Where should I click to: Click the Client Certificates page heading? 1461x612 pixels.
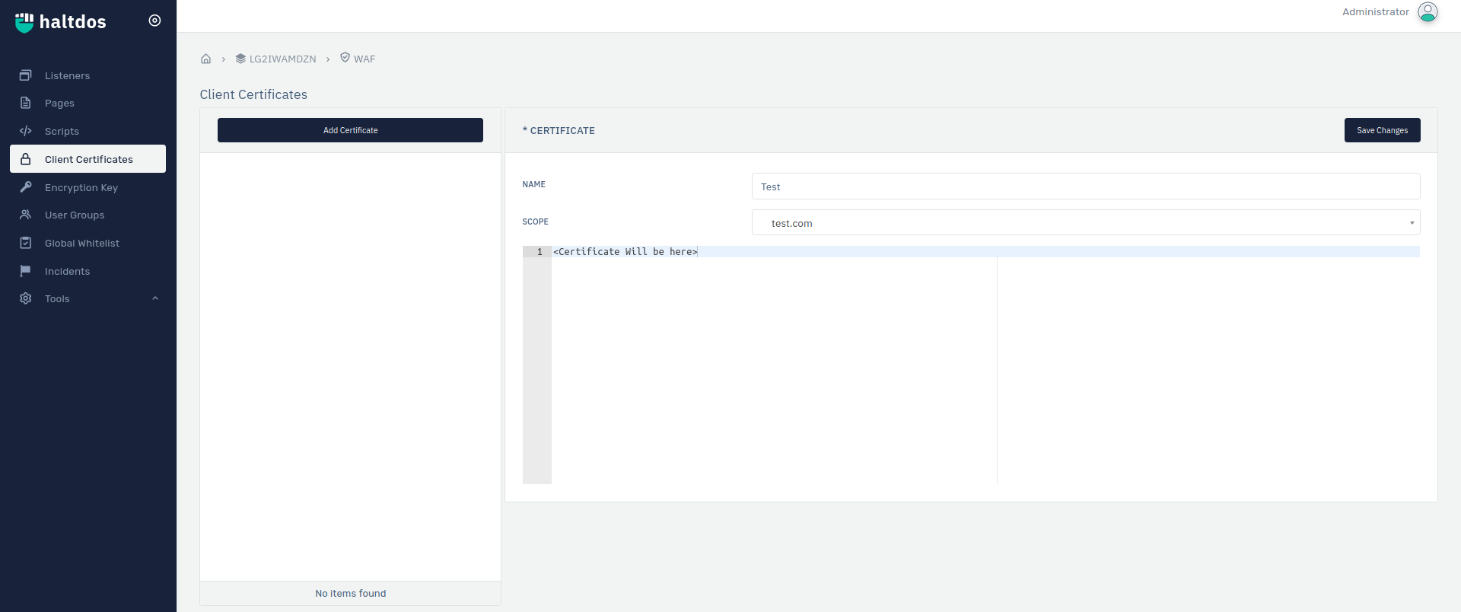point(253,94)
